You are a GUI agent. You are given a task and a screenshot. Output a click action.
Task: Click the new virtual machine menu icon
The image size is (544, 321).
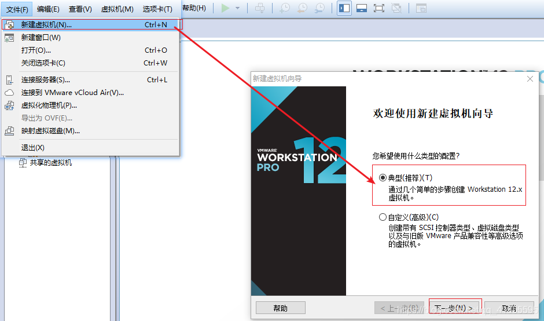coord(9,25)
